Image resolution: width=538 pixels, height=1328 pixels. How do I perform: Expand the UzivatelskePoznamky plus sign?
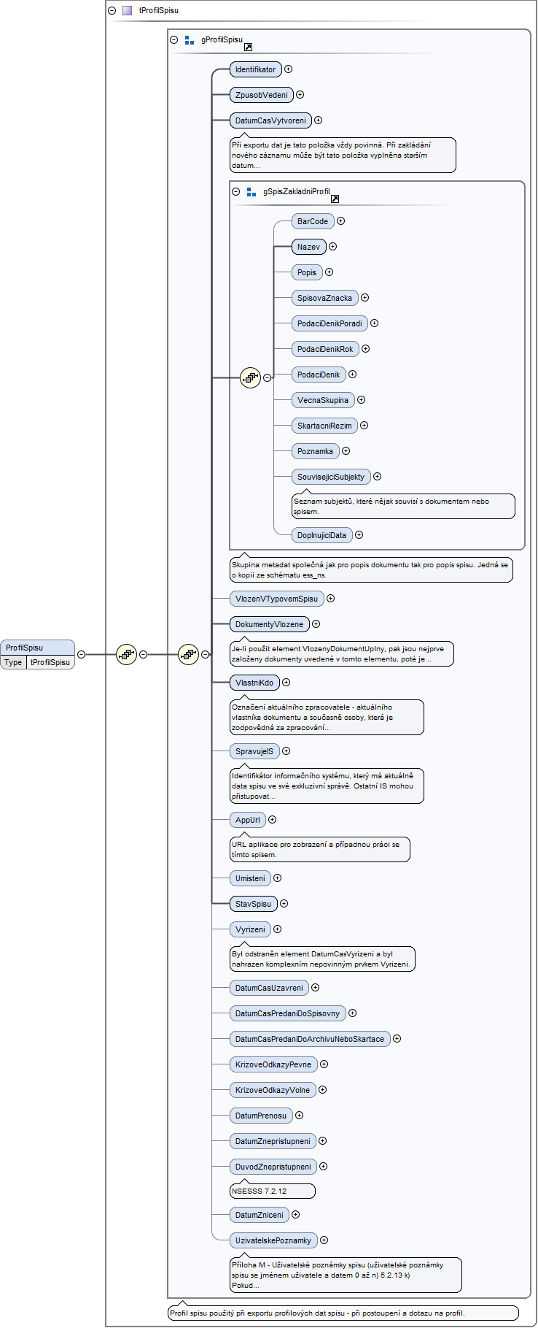[324, 1240]
